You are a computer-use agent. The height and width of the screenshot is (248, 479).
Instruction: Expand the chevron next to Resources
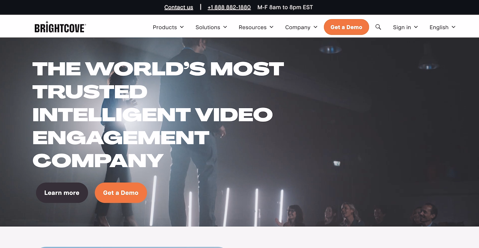point(271,27)
